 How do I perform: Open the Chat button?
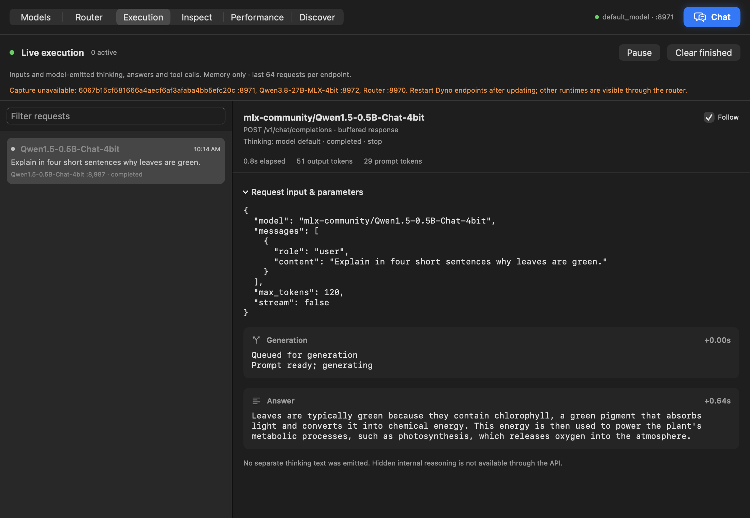point(712,17)
